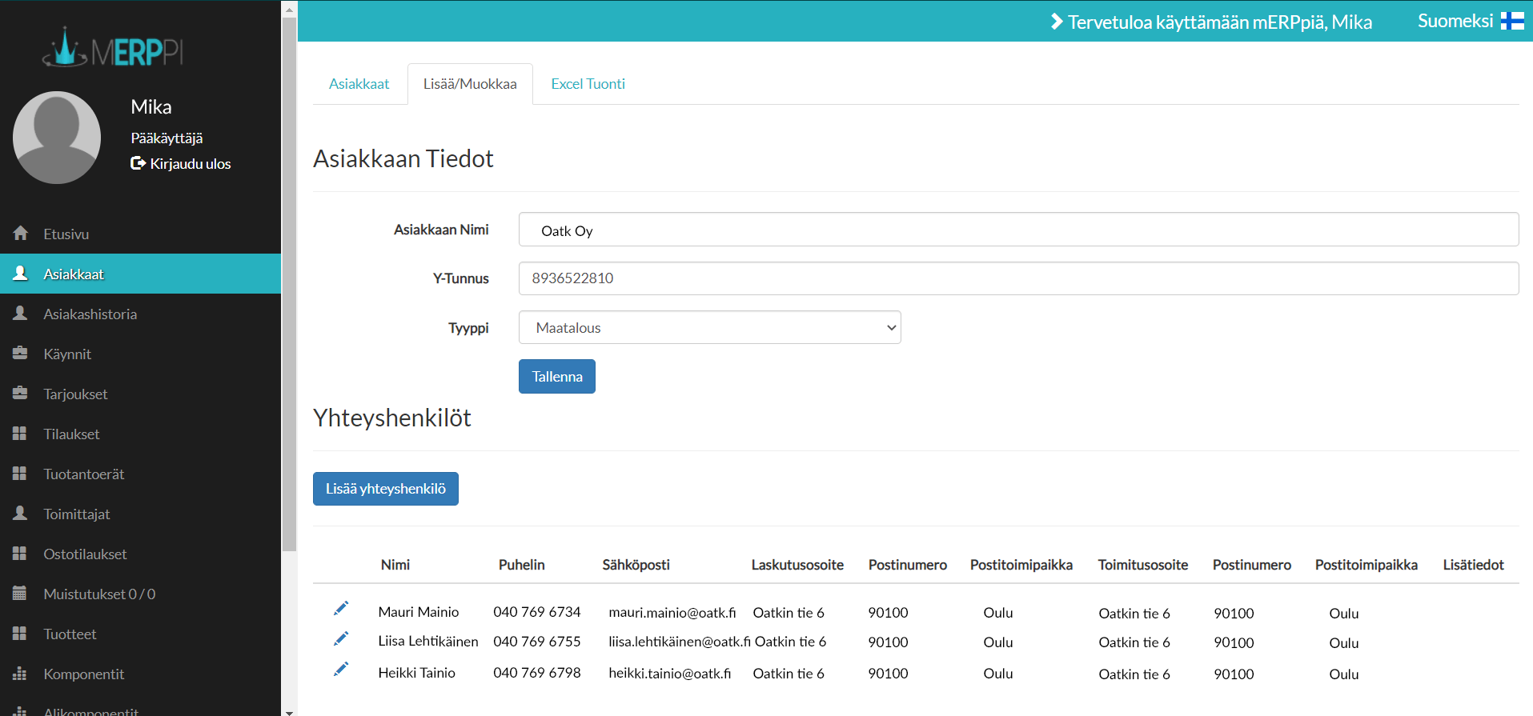Open Tilaukset menu item
Image resolution: width=1533 pixels, height=716 pixels.
pos(141,434)
